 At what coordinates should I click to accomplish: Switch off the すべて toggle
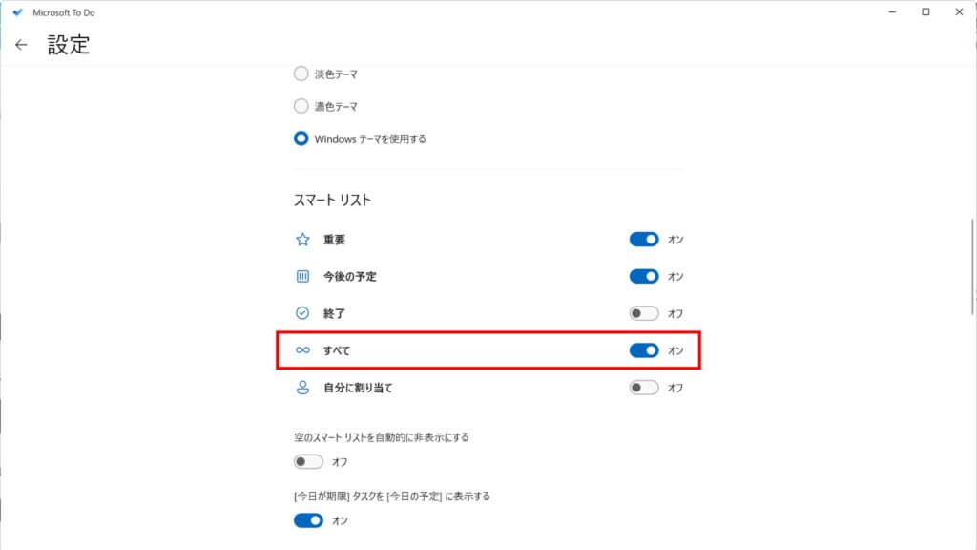tap(644, 350)
